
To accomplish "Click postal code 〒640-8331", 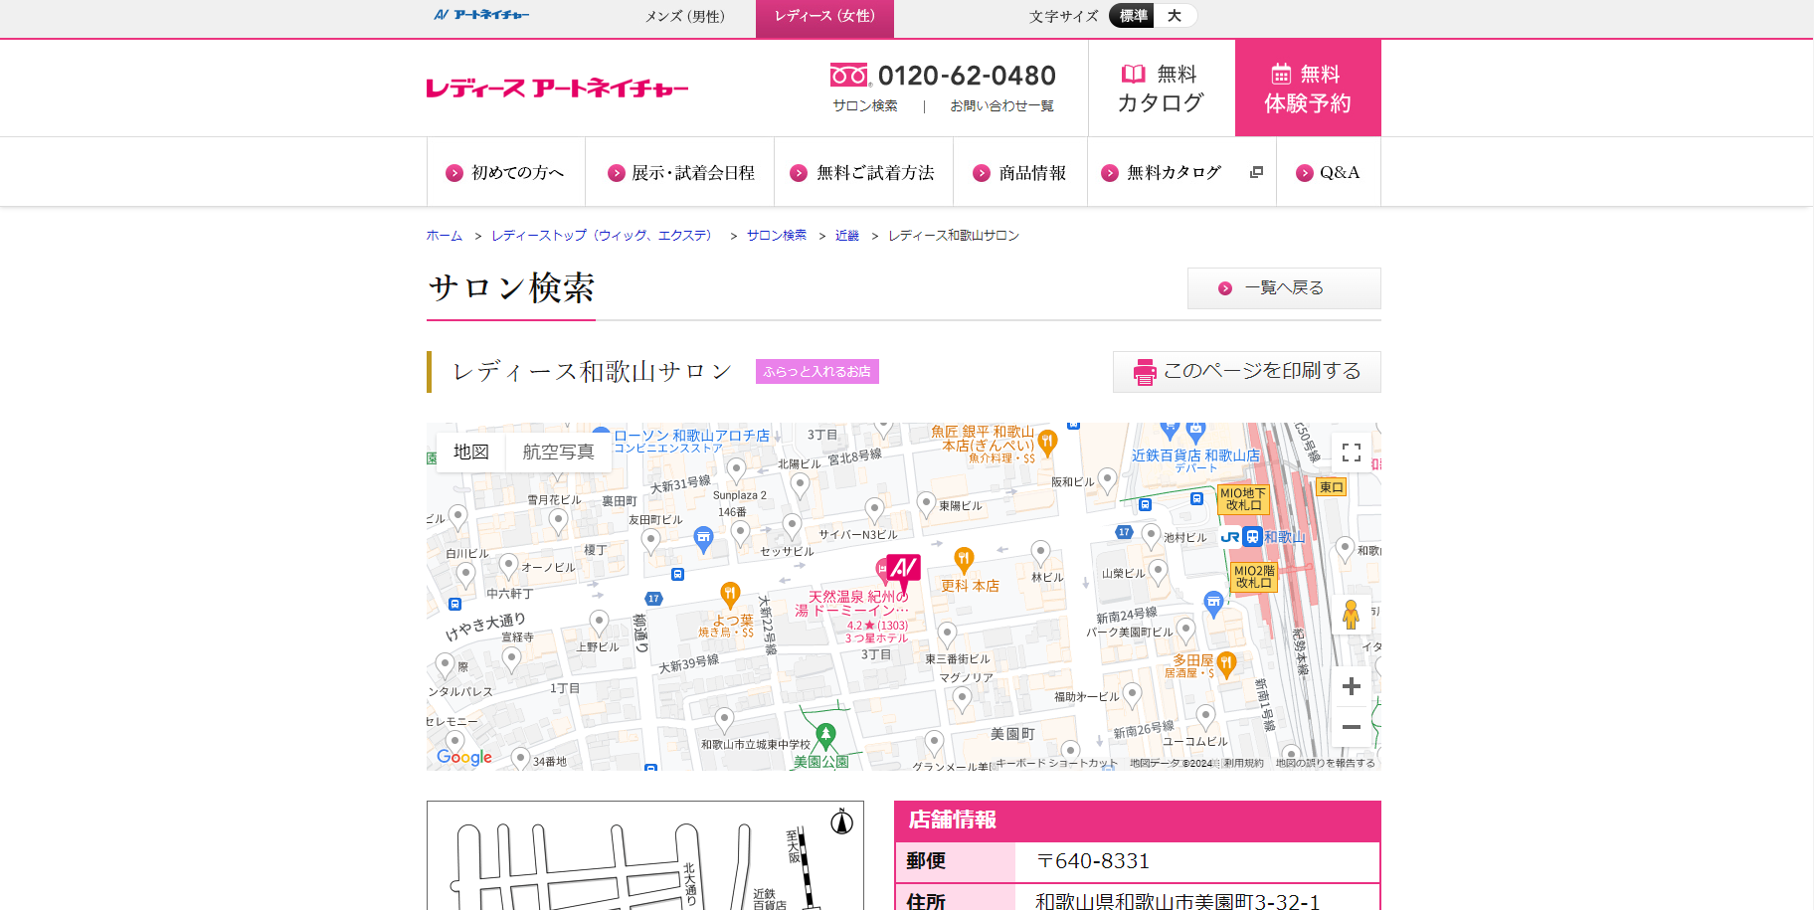I will [x=1092, y=861].
